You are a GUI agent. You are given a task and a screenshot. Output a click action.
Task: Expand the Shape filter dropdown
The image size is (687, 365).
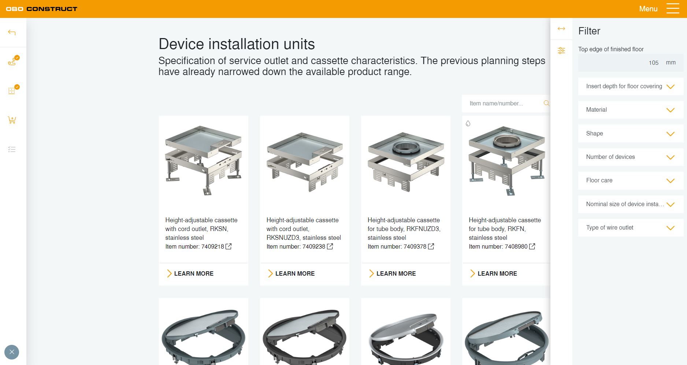pos(631,134)
